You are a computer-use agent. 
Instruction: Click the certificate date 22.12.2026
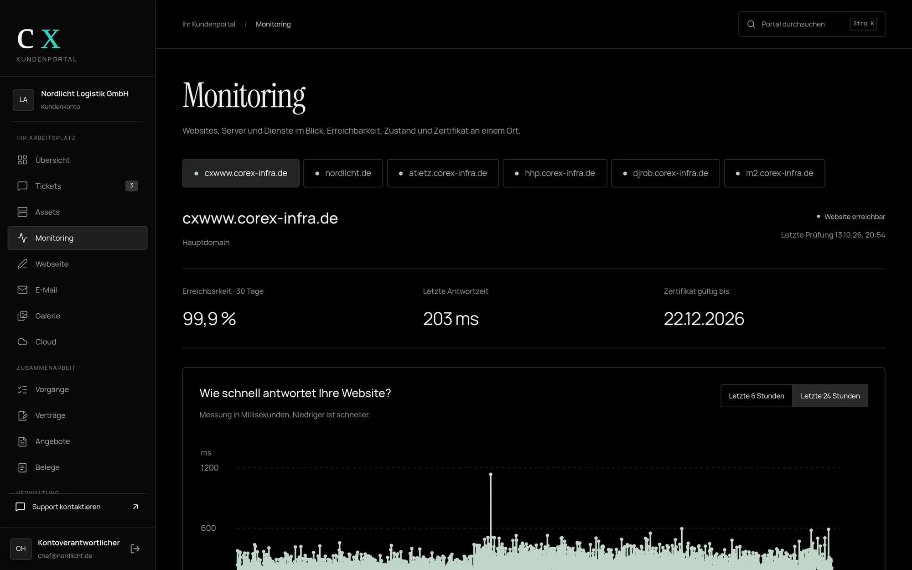coord(704,319)
